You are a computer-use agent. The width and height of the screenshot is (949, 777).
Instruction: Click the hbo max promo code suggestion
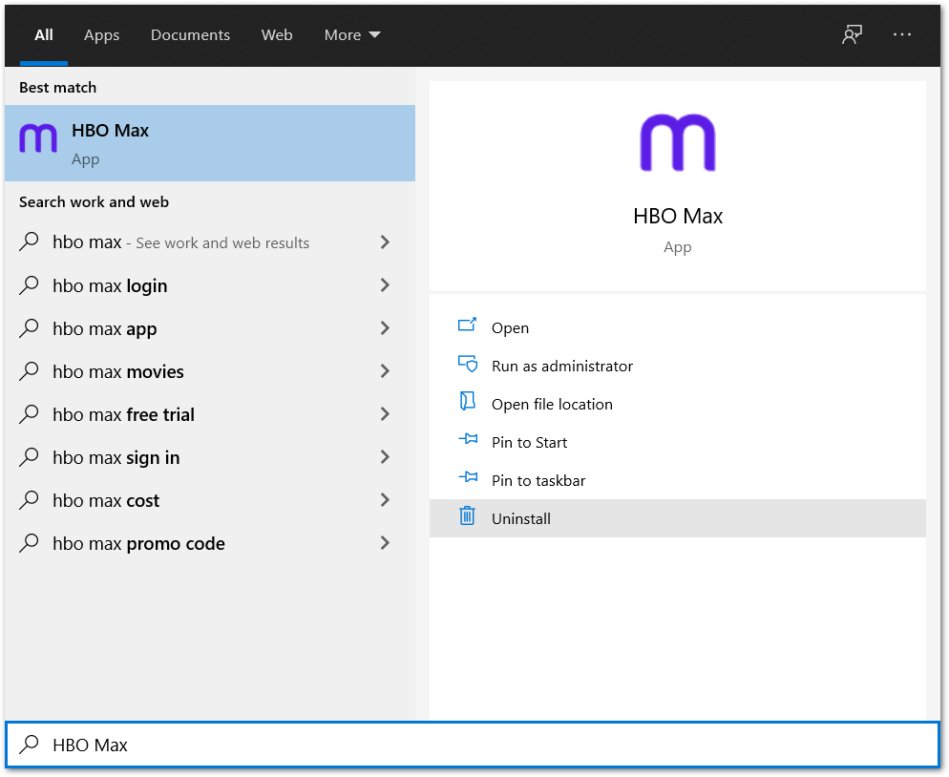pyautogui.click(x=210, y=543)
